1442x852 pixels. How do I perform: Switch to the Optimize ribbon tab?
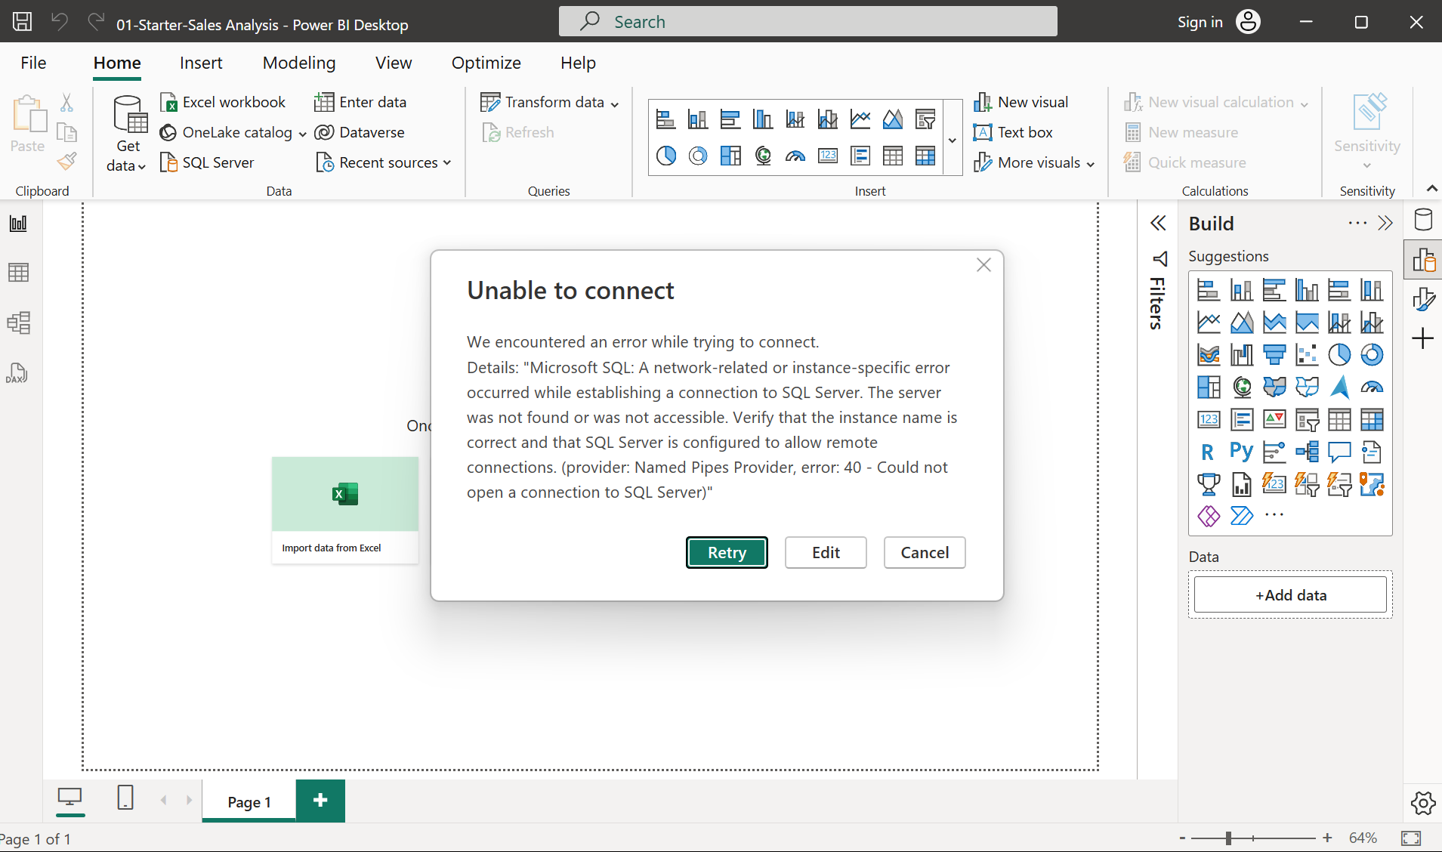point(486,63)
